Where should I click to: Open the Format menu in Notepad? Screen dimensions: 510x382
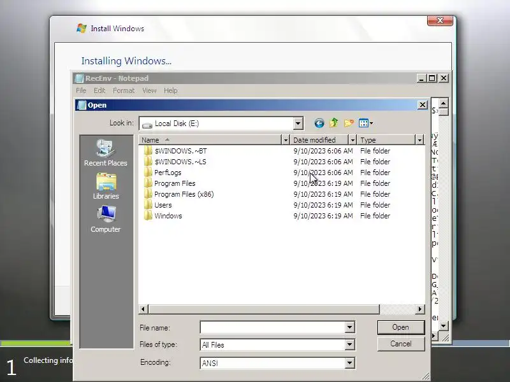pos(124,90)
